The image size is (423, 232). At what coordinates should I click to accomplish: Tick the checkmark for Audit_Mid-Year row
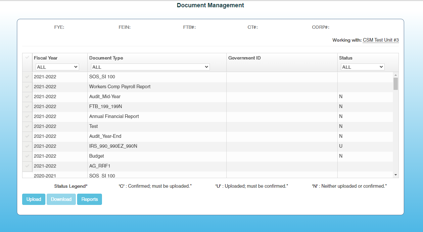tap(27, 97)
